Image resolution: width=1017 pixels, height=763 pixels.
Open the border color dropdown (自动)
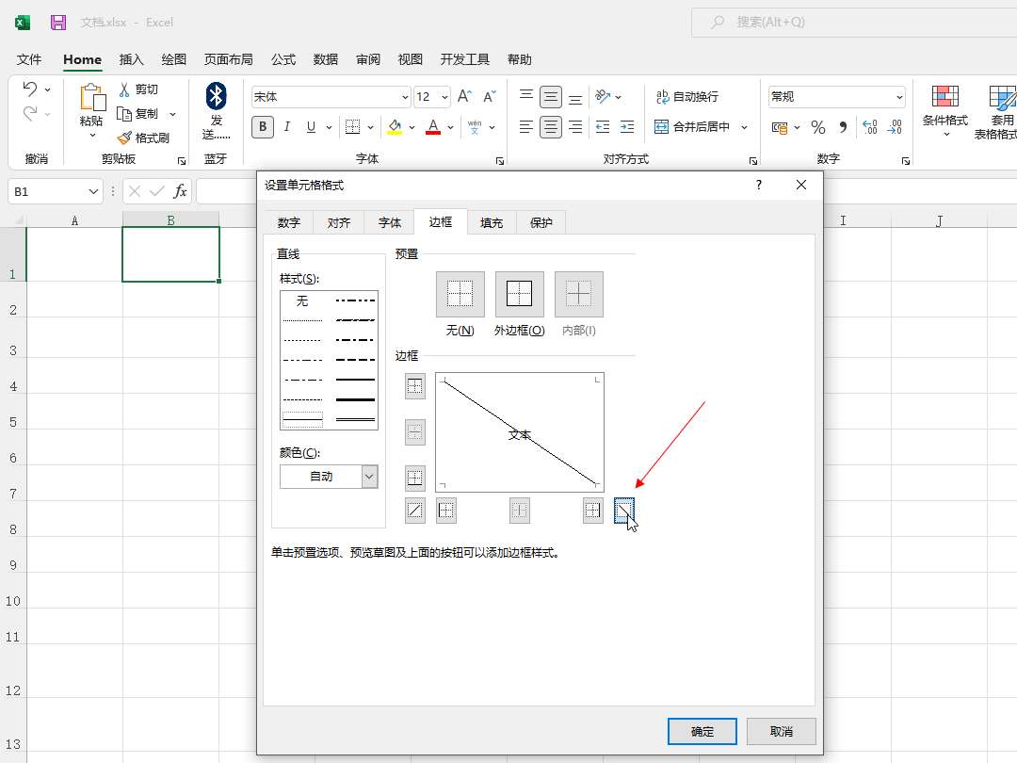click(x=369, y=477)
